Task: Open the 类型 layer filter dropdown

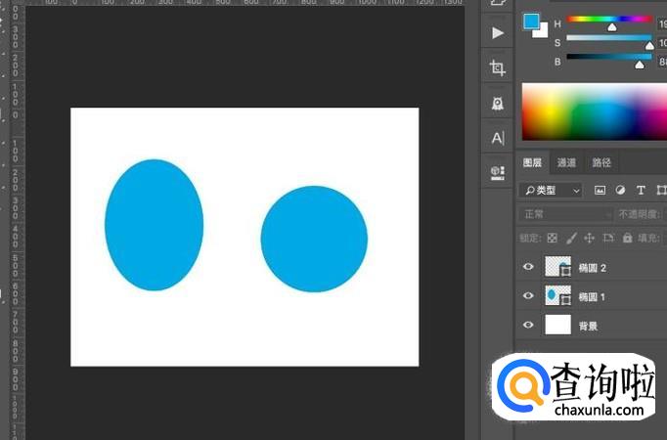Action: pyautogui.click(x=551, y=191)
